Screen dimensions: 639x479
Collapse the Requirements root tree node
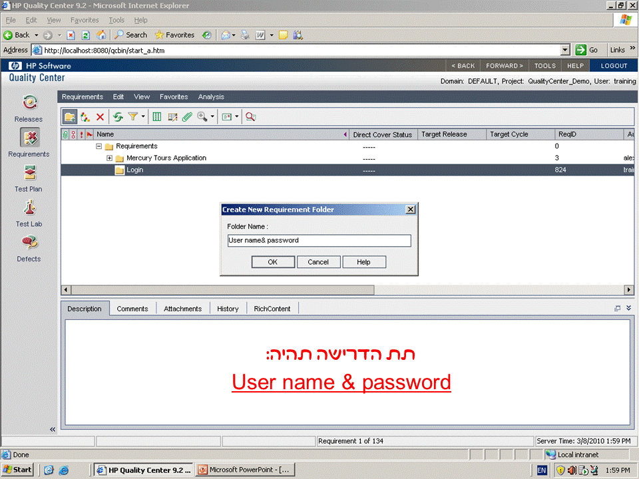pos(99,146)
